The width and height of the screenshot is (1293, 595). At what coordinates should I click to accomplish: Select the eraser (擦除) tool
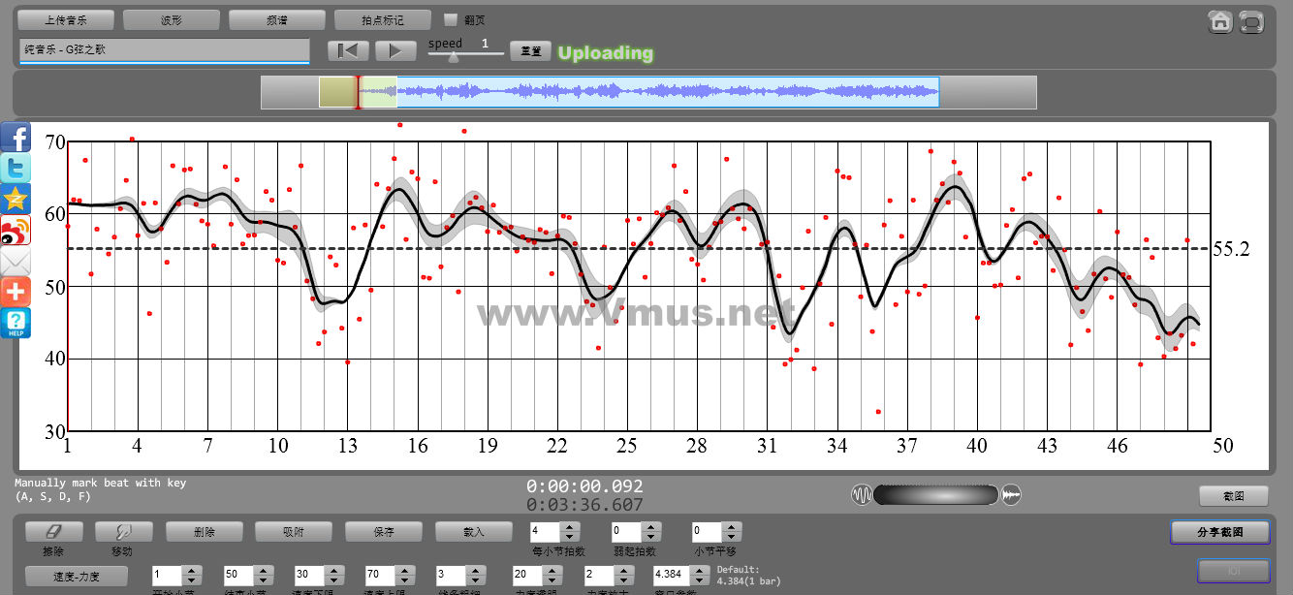pos(53,532)
